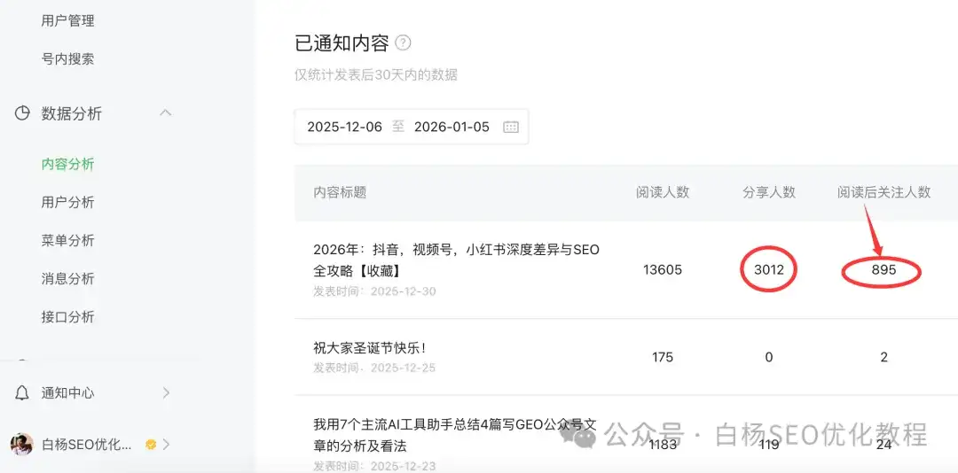958x473 pixels.
Task: Select 内容分析 in the sidebar
Action: click(67, 164)
